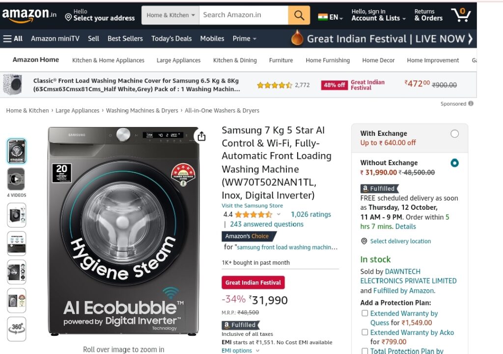Viewport: 503px width, 354px height.
Task: Click the Amazon.in logo
Action: 29,15
